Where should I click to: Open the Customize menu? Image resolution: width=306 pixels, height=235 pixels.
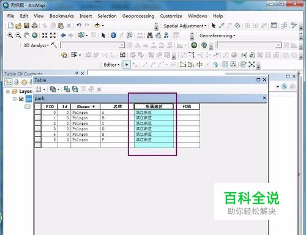click(171, 16)
